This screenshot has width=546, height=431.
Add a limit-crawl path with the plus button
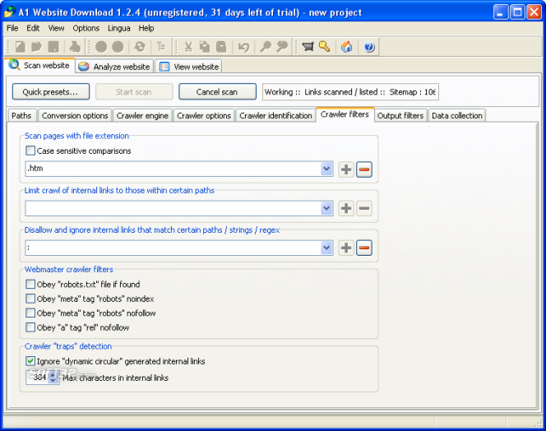346,208
